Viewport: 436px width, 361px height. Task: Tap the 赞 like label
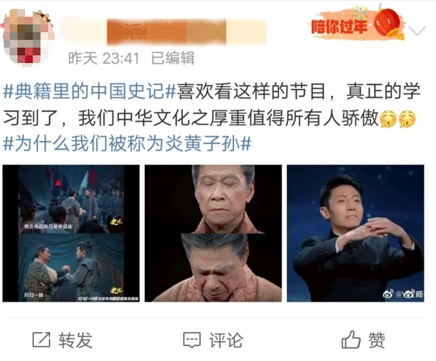click(377, 340)
